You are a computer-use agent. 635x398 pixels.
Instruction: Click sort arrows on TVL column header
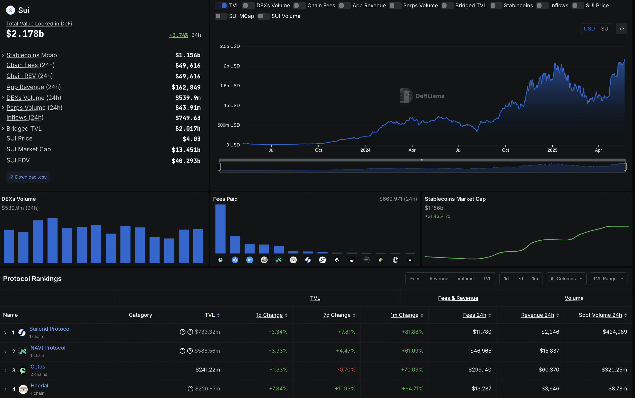[218, 315]
